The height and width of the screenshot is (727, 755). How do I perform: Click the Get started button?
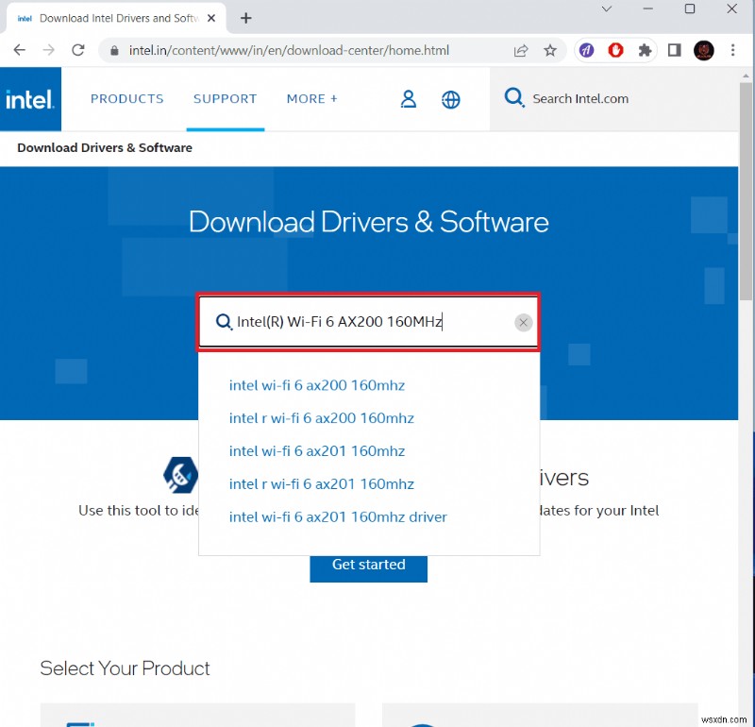coord(368,567)
